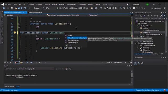Open the Localizar() member dropdown

point(110,15)
